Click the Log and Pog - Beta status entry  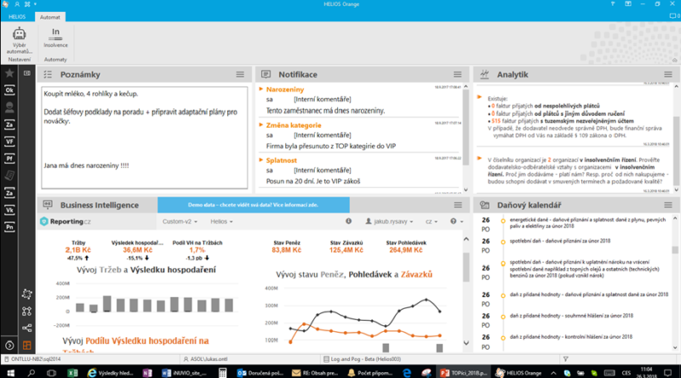click(x=363, y=359)
